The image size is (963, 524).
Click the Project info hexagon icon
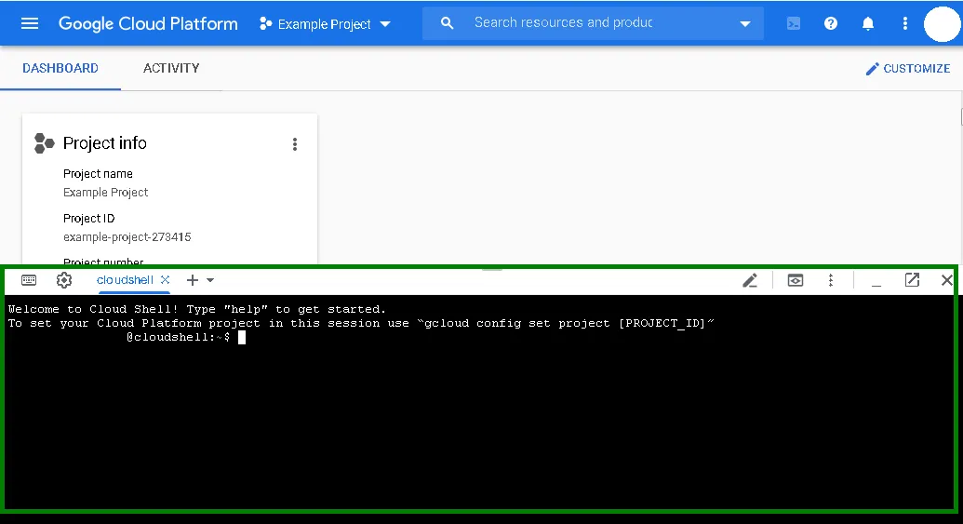(45, 143)
